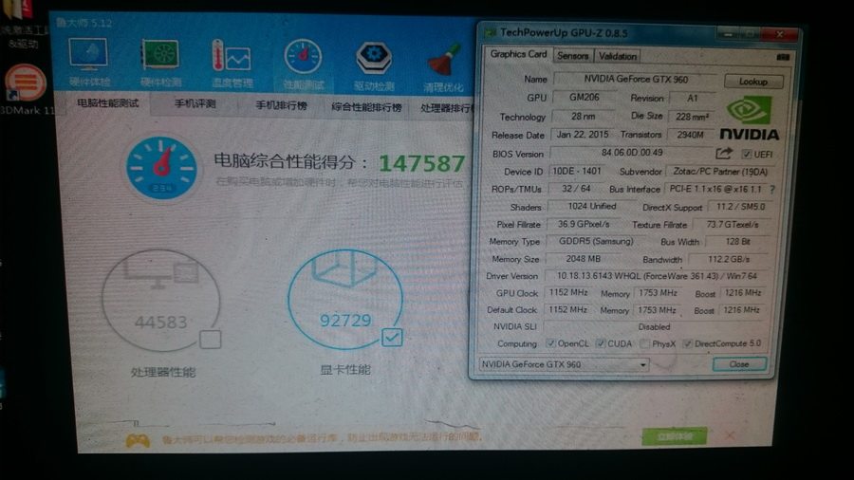854x480 pixels.
Task: Toggle the PhysX checkbox
Action: (645, 343)
